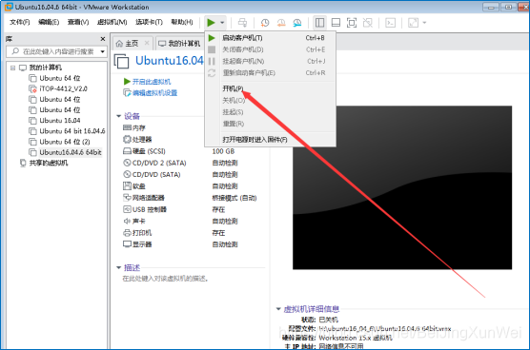Click the stretch guest display icon
This screenshot has height=350, width=530.
point(413,23)
